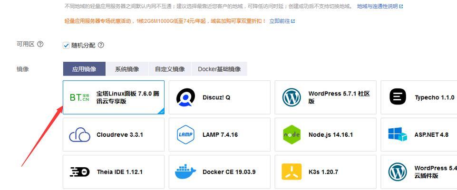
Task: Click the WordPress 云插件版 logo
Action: pos(398,172)
